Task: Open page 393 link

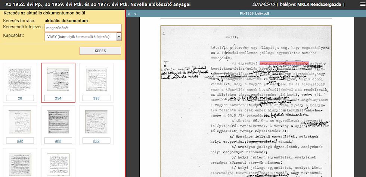Action: pyautogui.click(x=96, y=98)
